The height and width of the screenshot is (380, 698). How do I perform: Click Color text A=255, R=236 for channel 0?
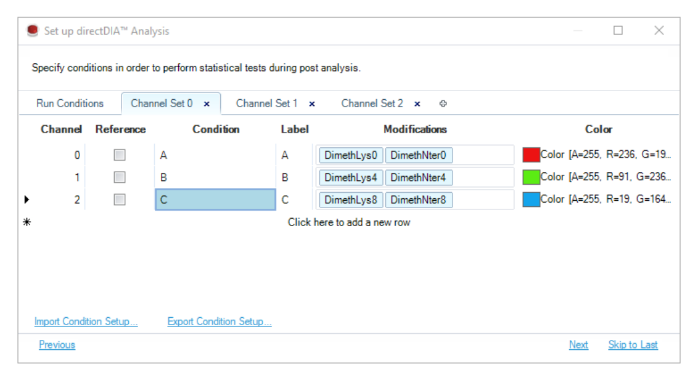(606, 155)
